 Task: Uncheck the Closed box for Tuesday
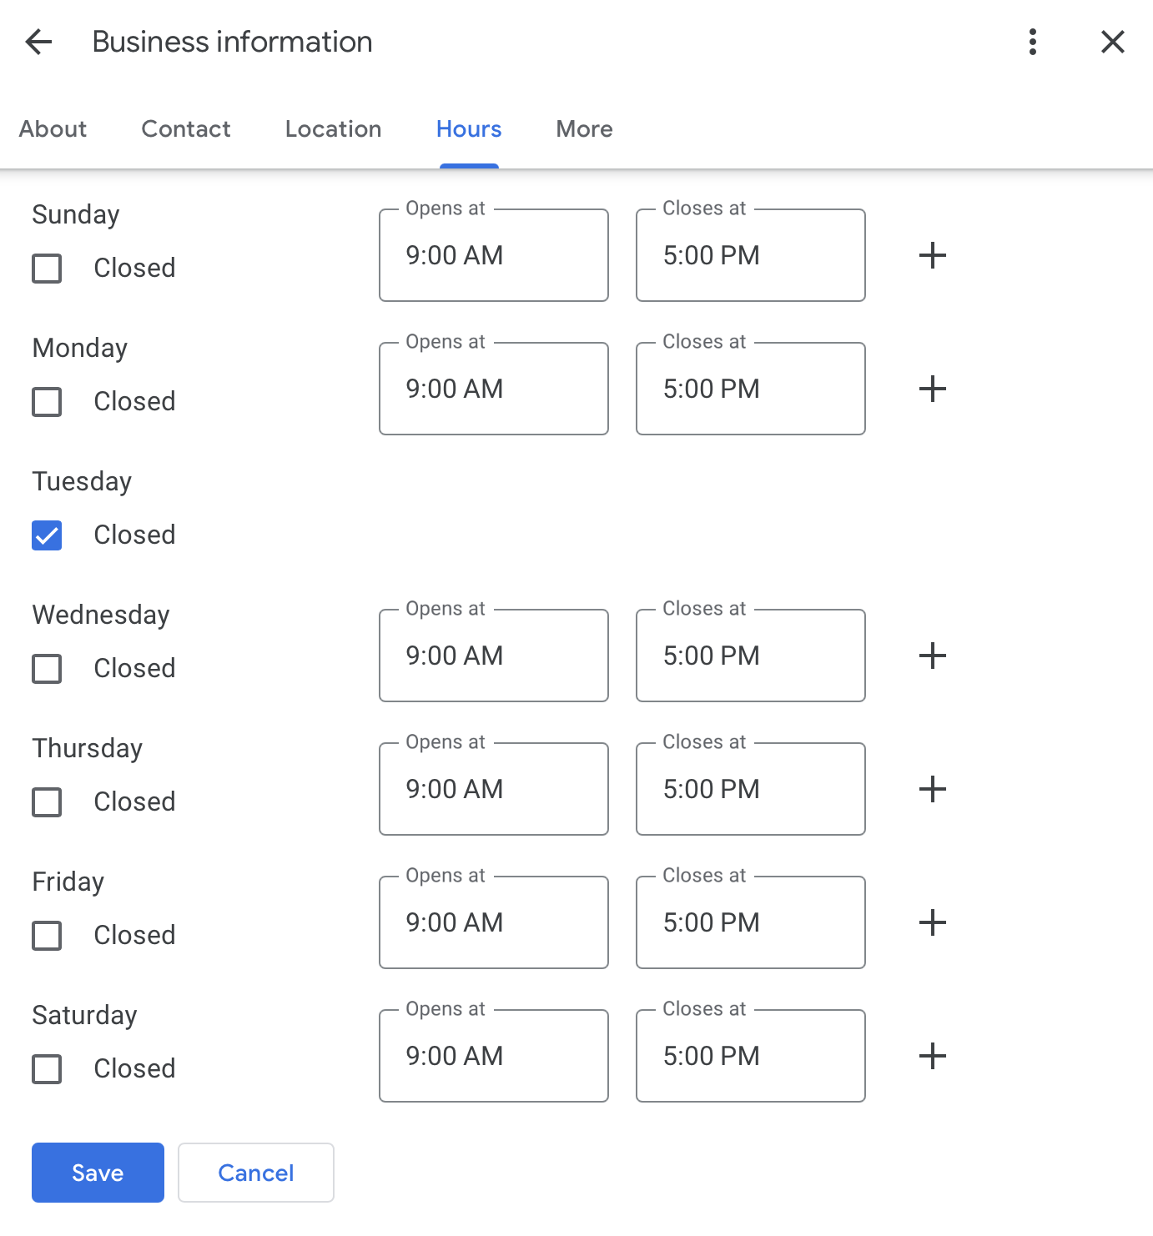tap(47, 535)
